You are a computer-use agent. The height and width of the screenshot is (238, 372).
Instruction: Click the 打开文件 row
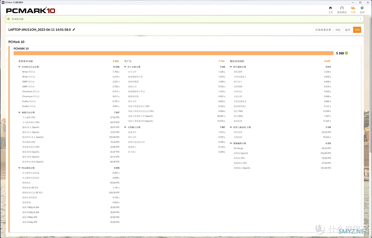point(176,72)
